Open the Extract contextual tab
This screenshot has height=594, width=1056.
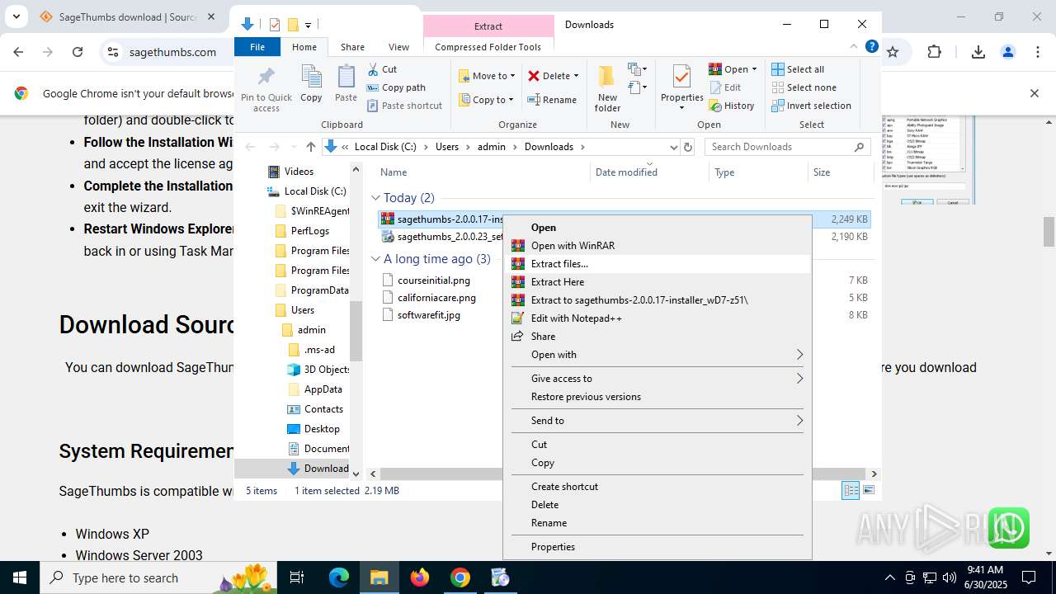[x=488, y=26]
